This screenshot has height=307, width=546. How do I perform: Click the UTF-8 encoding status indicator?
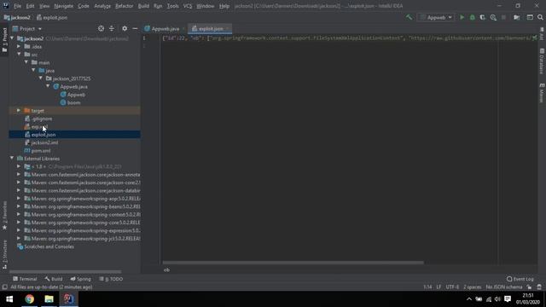coord(452,287)
